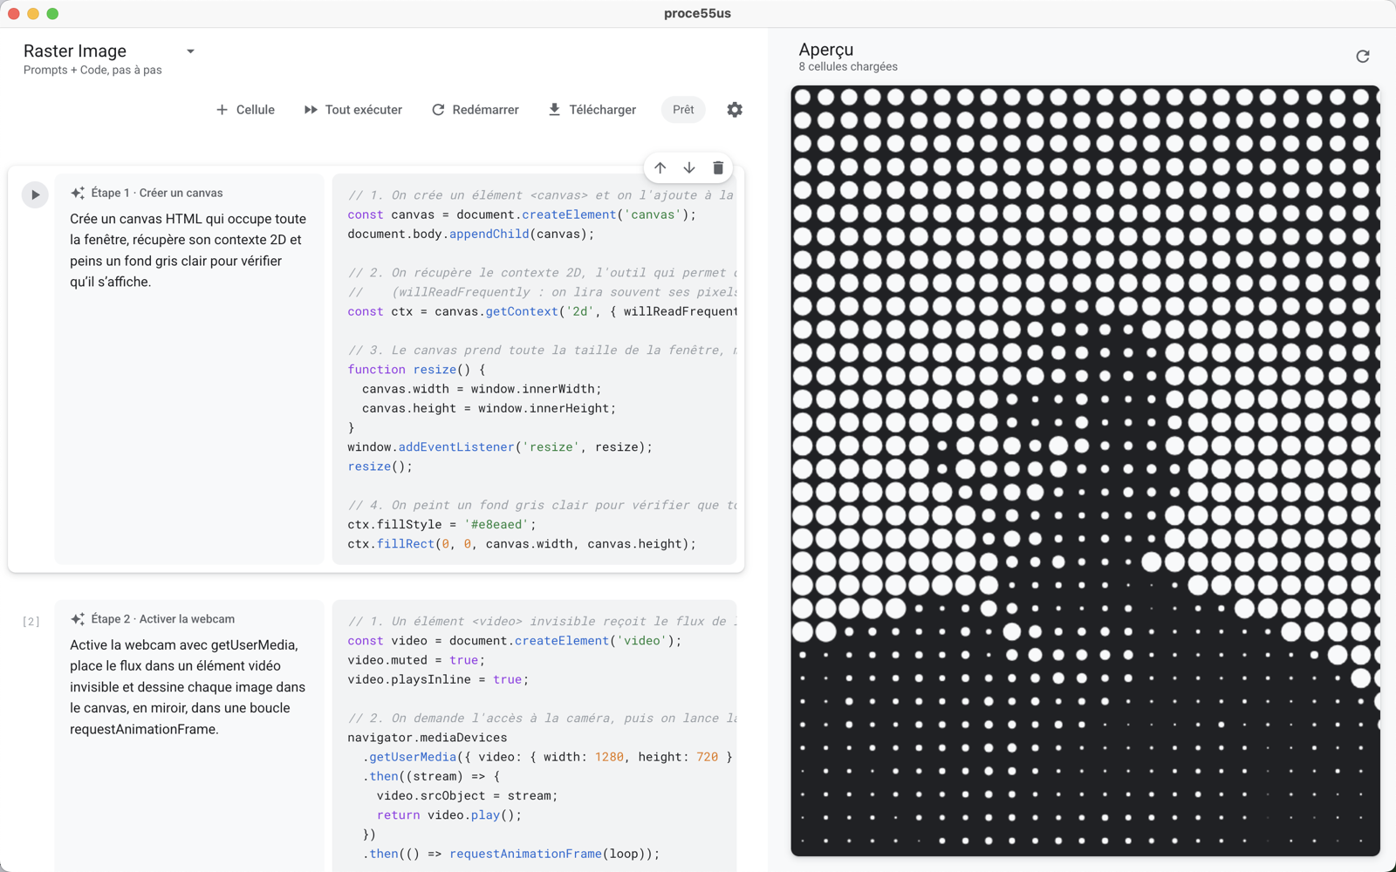Open the Raster Image notebook dropdown
Image resolution: width=1396 pixels, height=872 pixels.
pos(190,51)
